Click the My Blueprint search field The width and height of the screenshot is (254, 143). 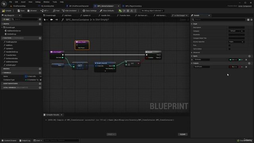point(24,19)
